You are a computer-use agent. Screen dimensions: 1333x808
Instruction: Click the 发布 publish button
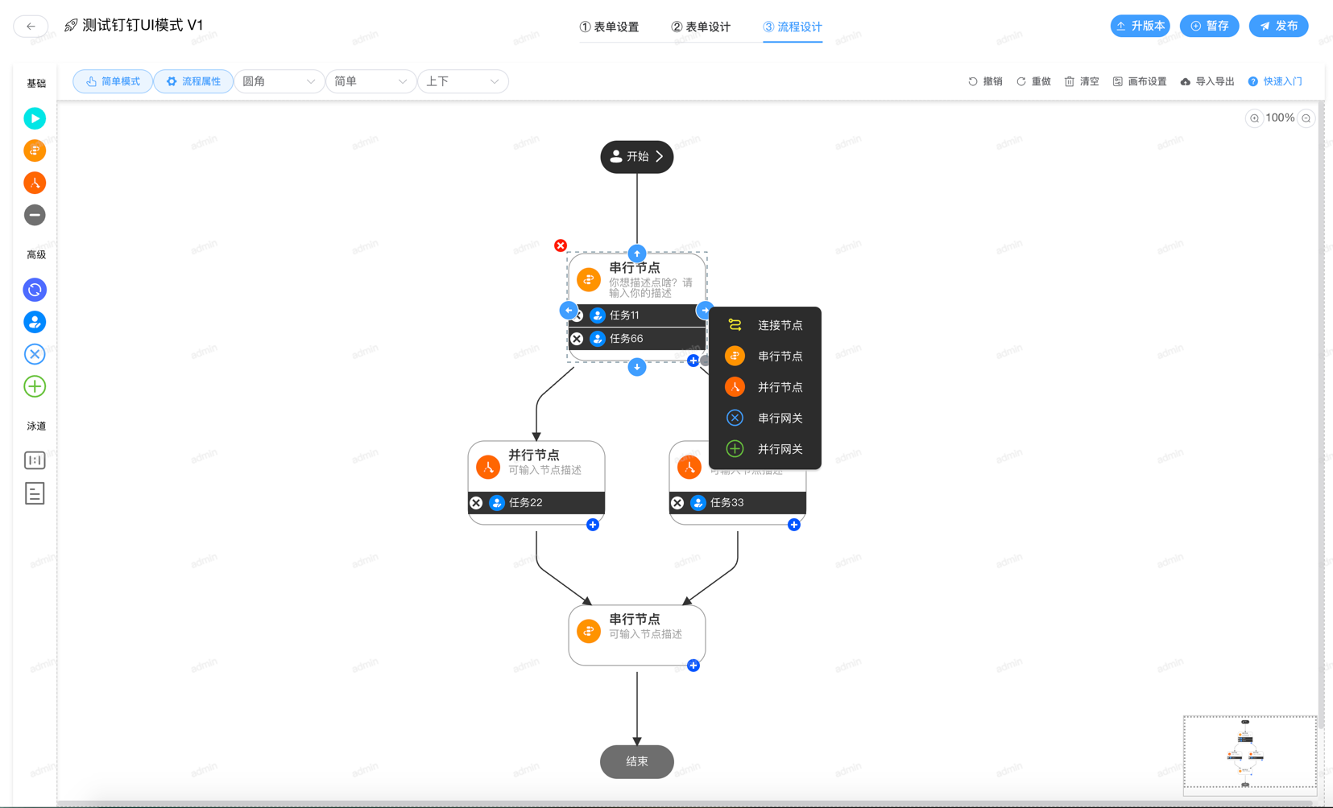tap(1278, 26)
